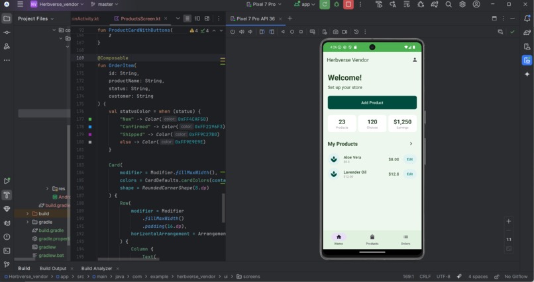Raise emulator volume
This screenshot has width=534, height=282.
(241, 32)
